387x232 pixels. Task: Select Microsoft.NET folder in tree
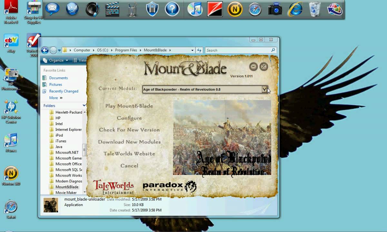(67, 152)
